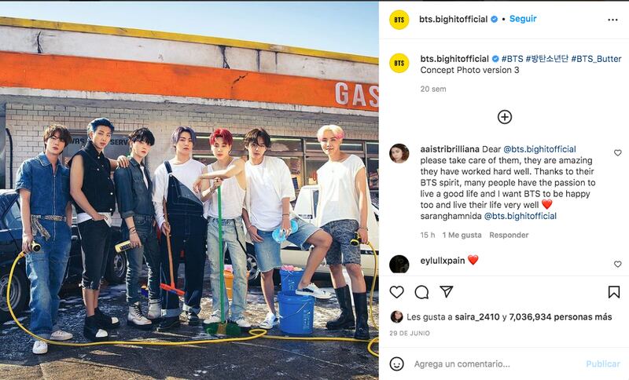
Task: Click Responder under aaistribrilliana's comment
Action: pyautogui.click(x=509, y=235)
